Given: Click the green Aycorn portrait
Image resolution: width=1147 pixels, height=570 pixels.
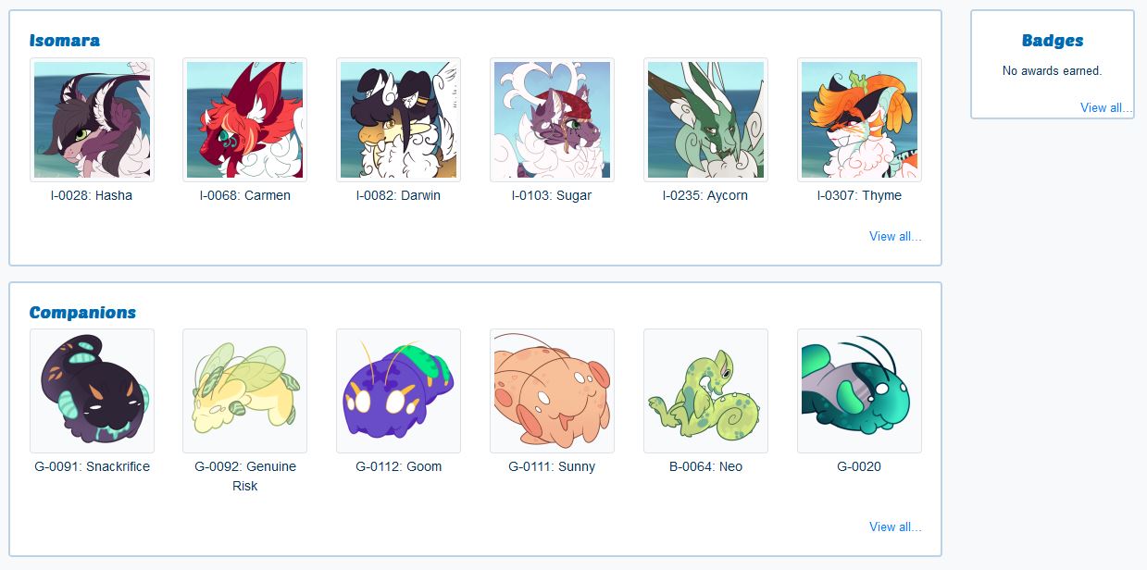Looking at the screenshot, I should click(705, 119).
